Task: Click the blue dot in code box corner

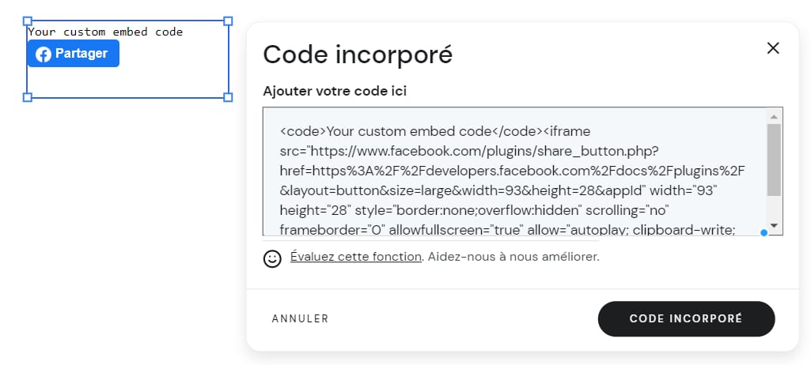Action: click(764, 232)
